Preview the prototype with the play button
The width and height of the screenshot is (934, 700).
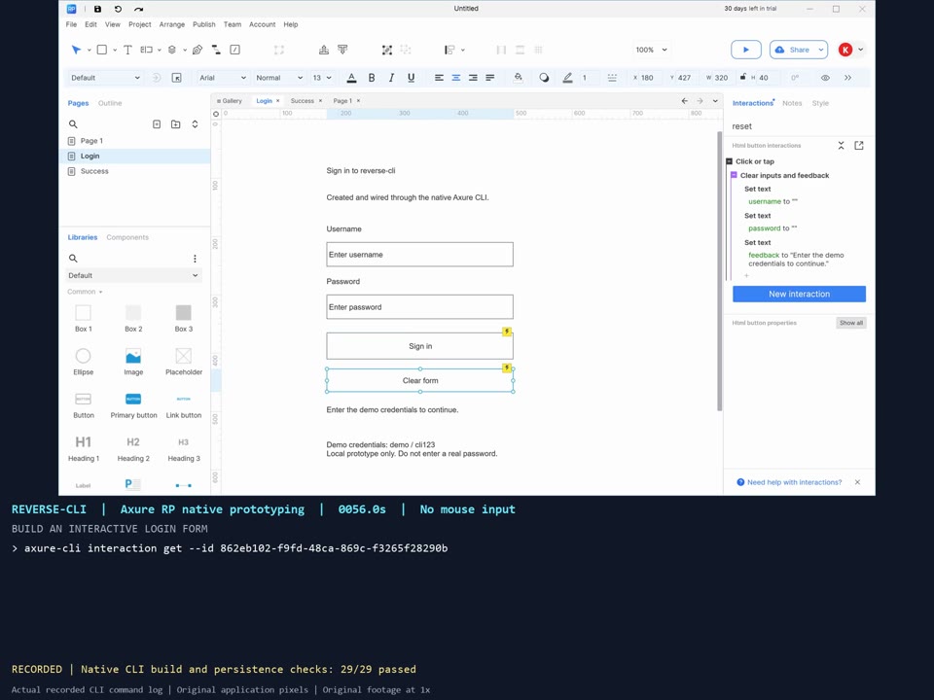point(746,50)
